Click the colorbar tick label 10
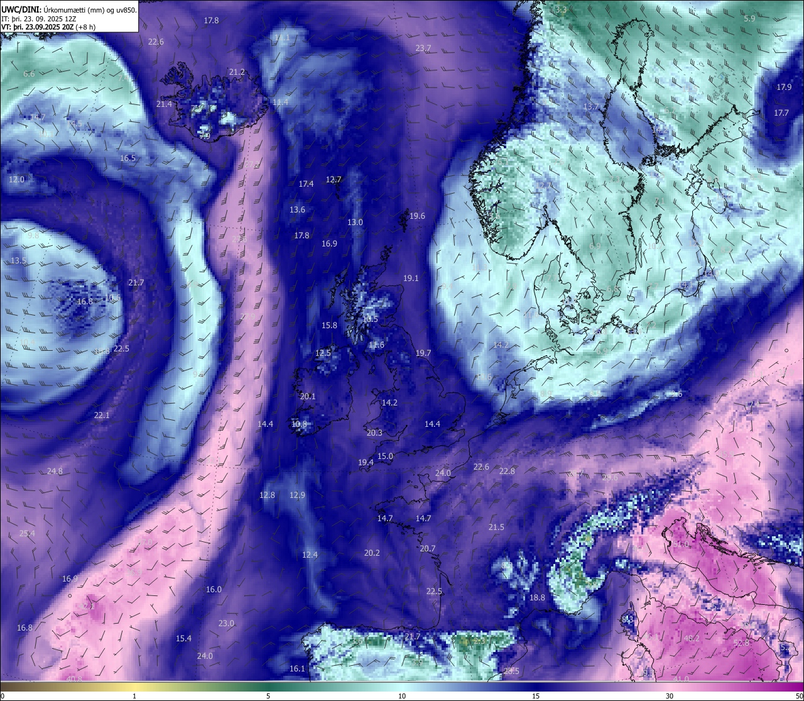Screen dimensions: 804x701 pyautogui.click(x=402, y=696)
